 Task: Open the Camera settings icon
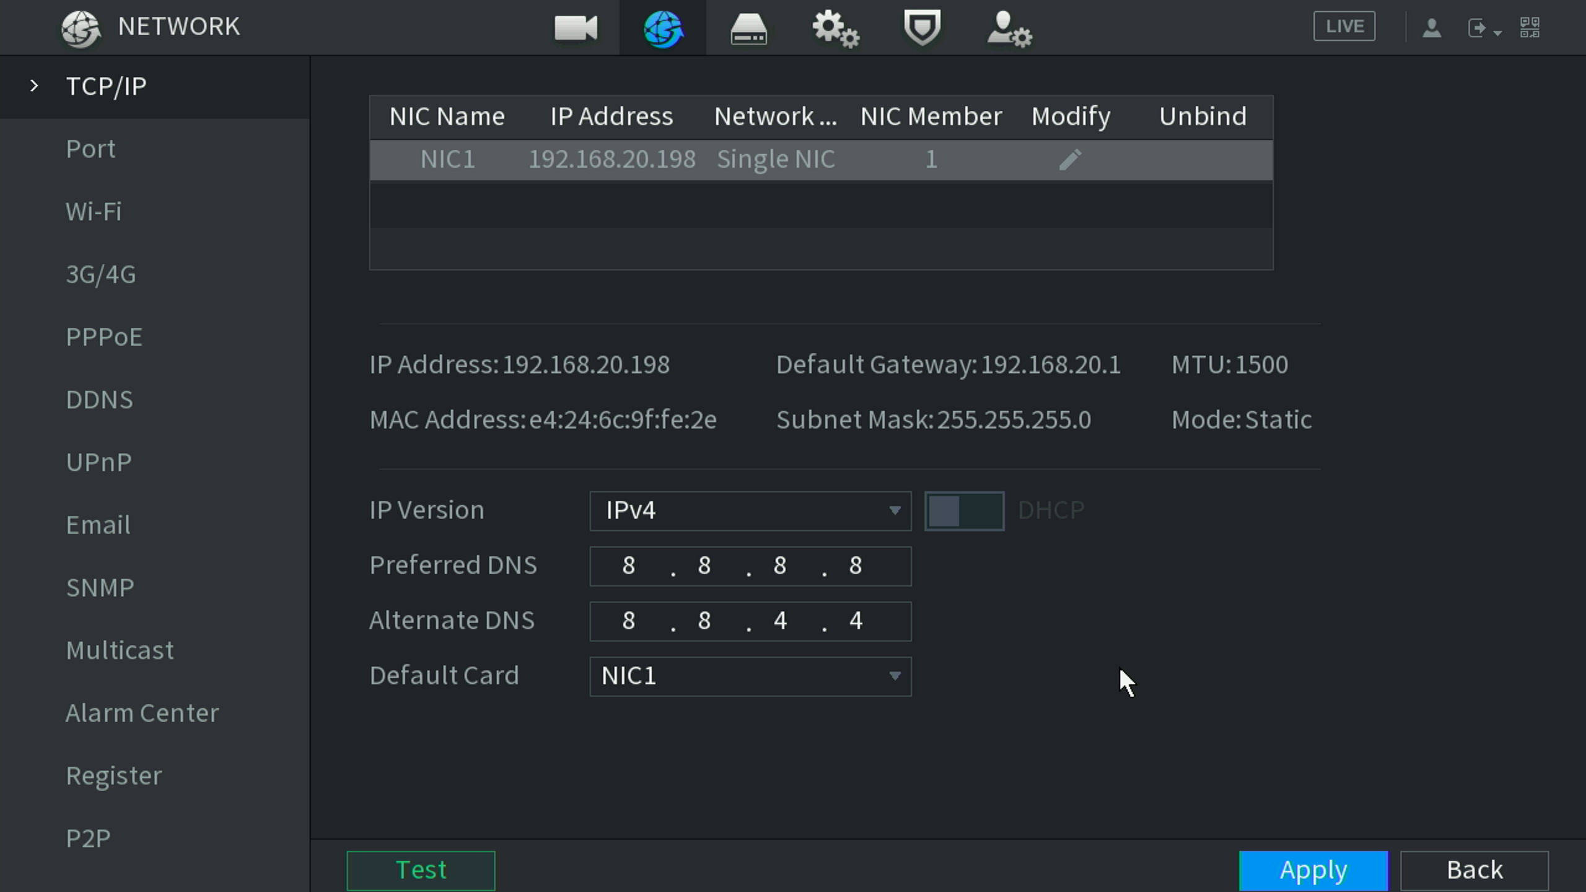coord(576,28)
